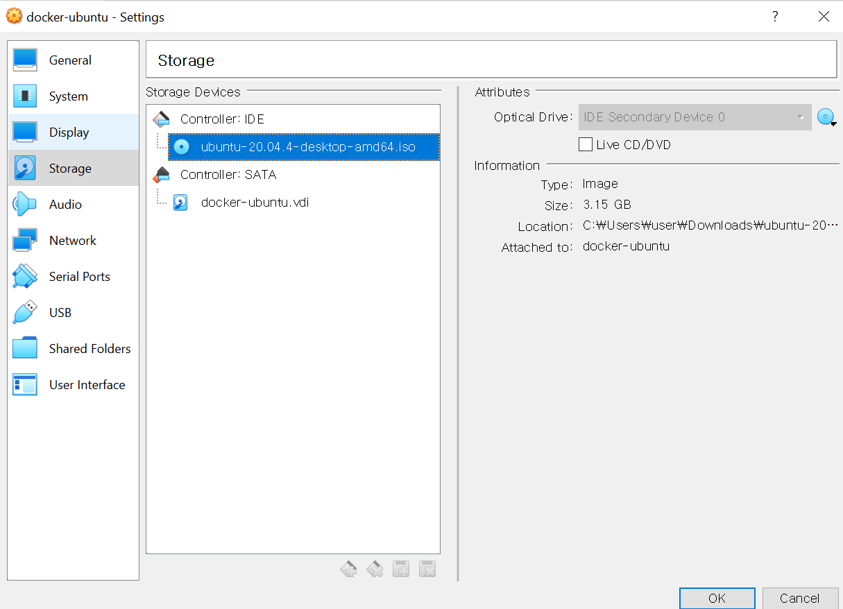Open Serial Ports settings
Screen dimensions: 843x609
(x=73, y=277)
